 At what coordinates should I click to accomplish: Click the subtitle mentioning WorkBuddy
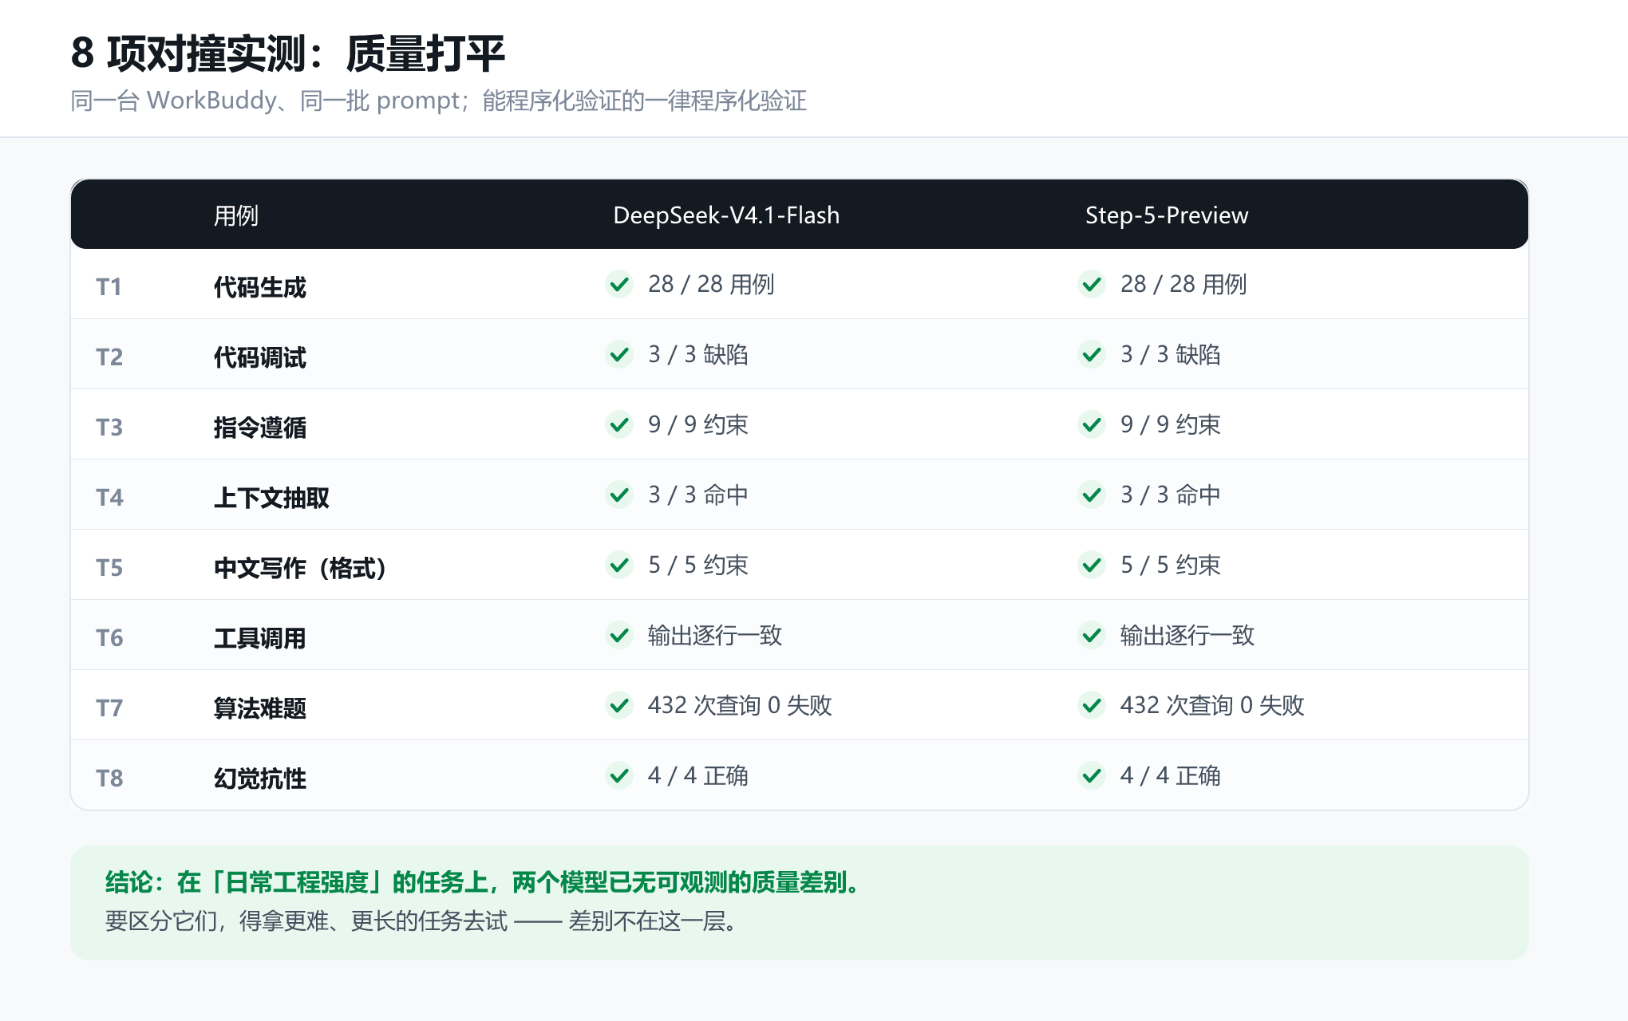click(x=439, y=101)
